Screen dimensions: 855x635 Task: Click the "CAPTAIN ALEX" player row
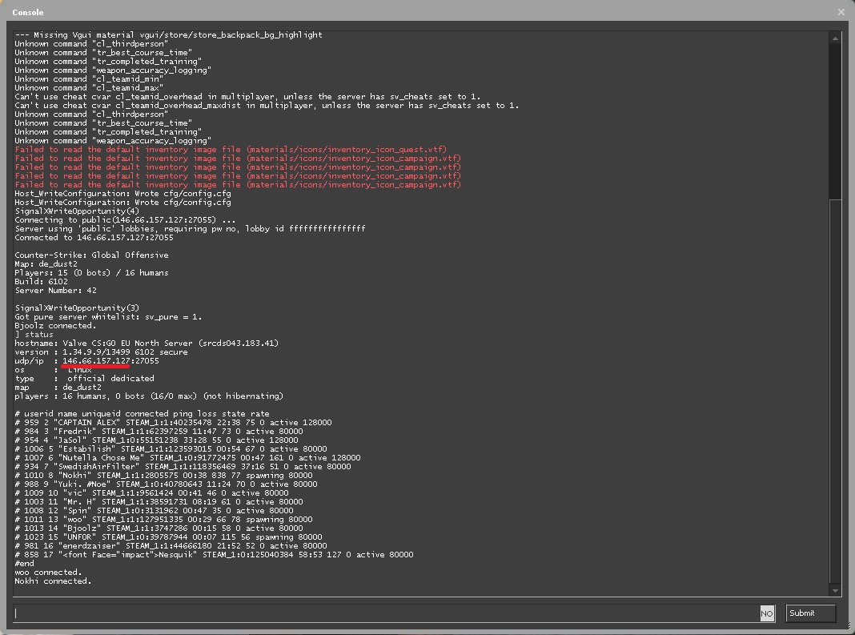174,423
